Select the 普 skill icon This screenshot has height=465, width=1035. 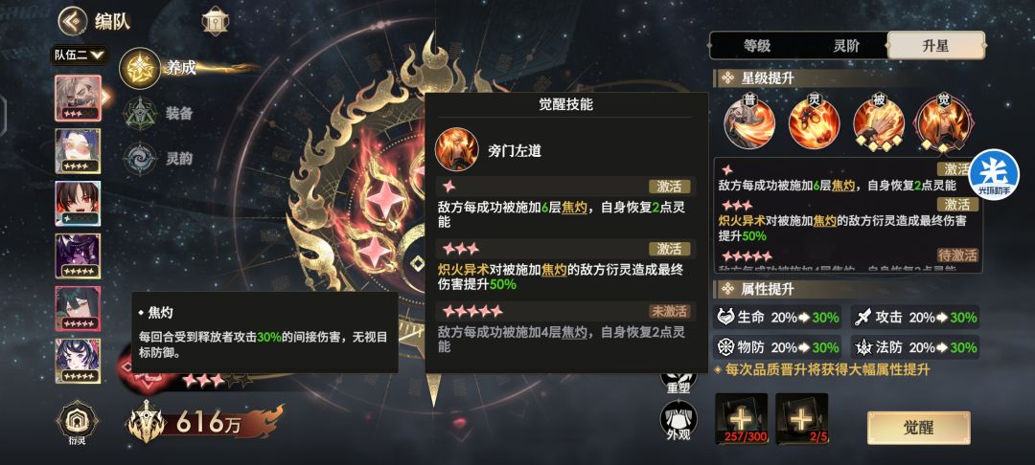(x=749, y=122)
